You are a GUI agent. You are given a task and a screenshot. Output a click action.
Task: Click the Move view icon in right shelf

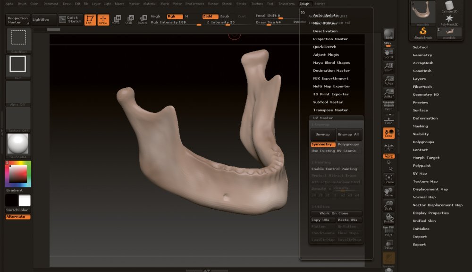click(388, 192)
